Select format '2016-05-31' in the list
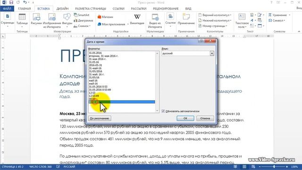Viewport: 302px width, 170px height. tap(95, 65)
